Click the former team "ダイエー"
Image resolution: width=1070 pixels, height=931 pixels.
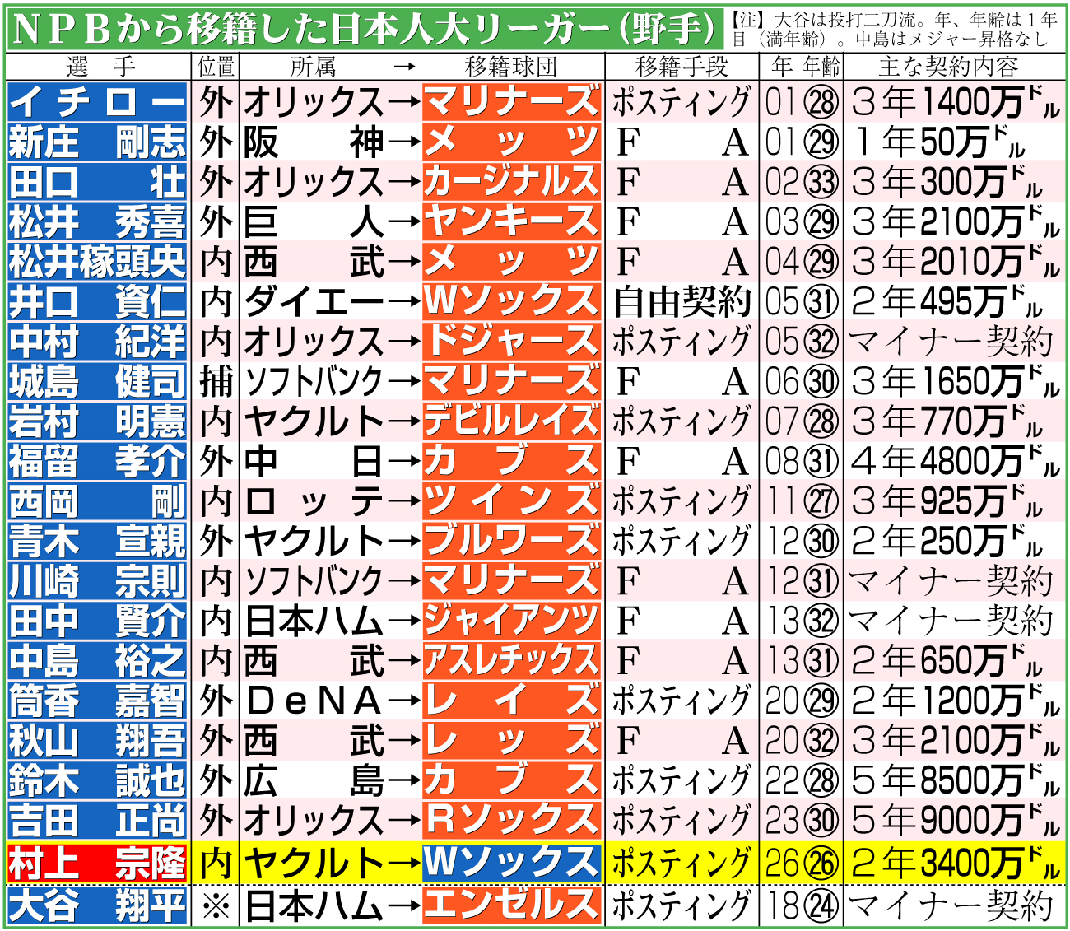(314, 301)
